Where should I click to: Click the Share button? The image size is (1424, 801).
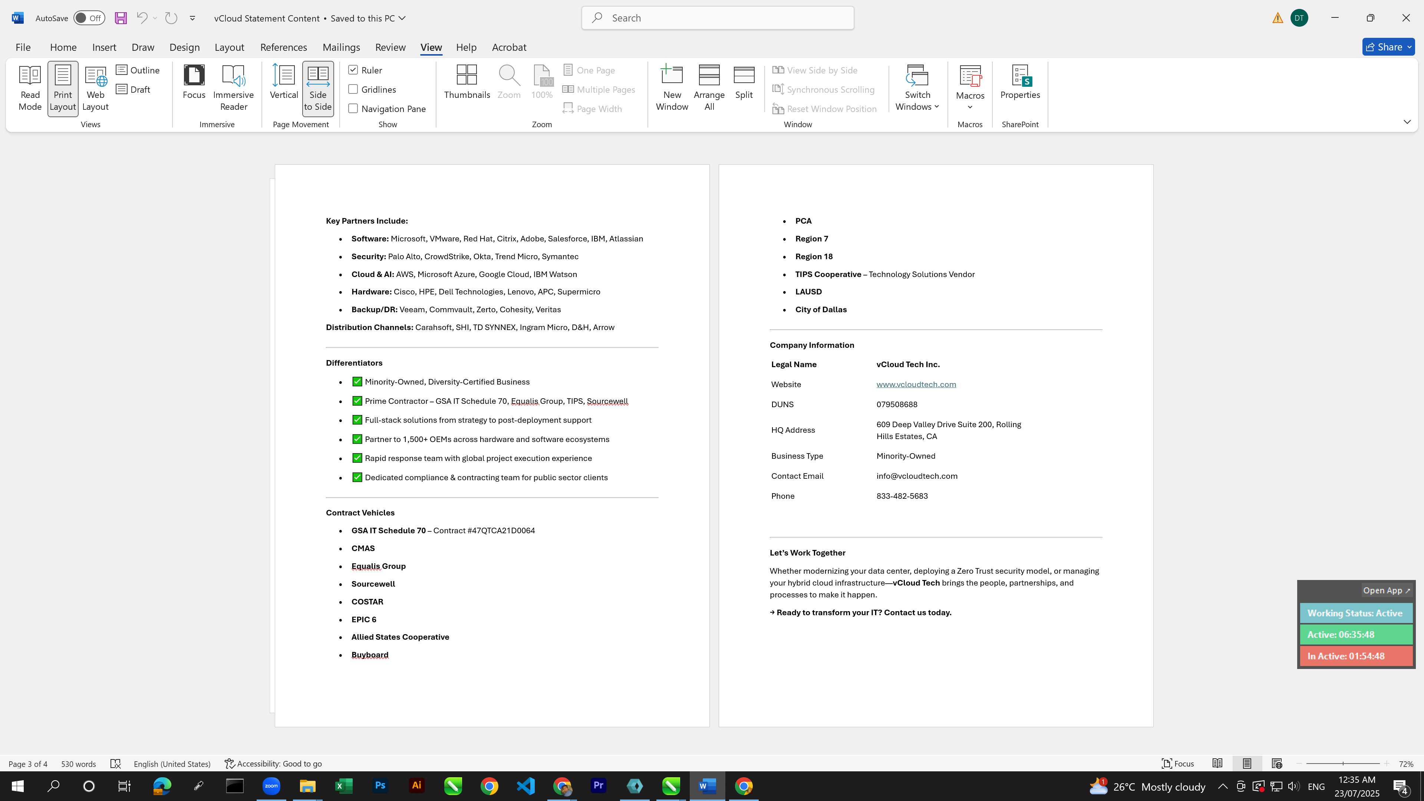coord(1384,47)
